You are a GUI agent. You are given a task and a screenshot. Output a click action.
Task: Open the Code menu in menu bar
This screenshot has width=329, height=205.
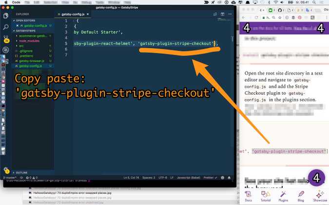coord(16,2)
